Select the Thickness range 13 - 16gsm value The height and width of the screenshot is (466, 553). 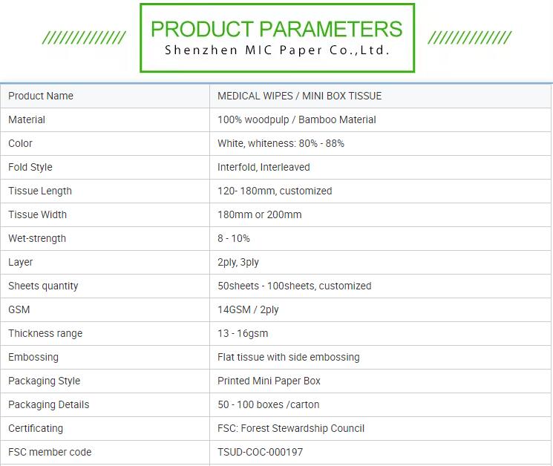[x=243, y=333]
